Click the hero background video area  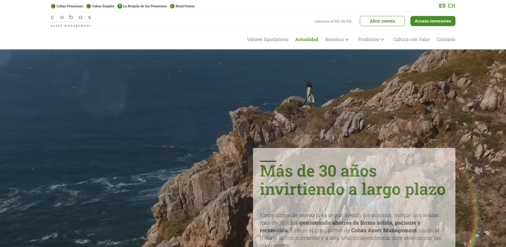coord(126,126)
